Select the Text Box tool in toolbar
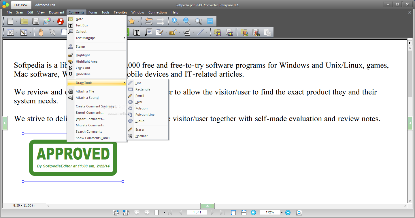The image size is (415, 218). coord(137,32)
